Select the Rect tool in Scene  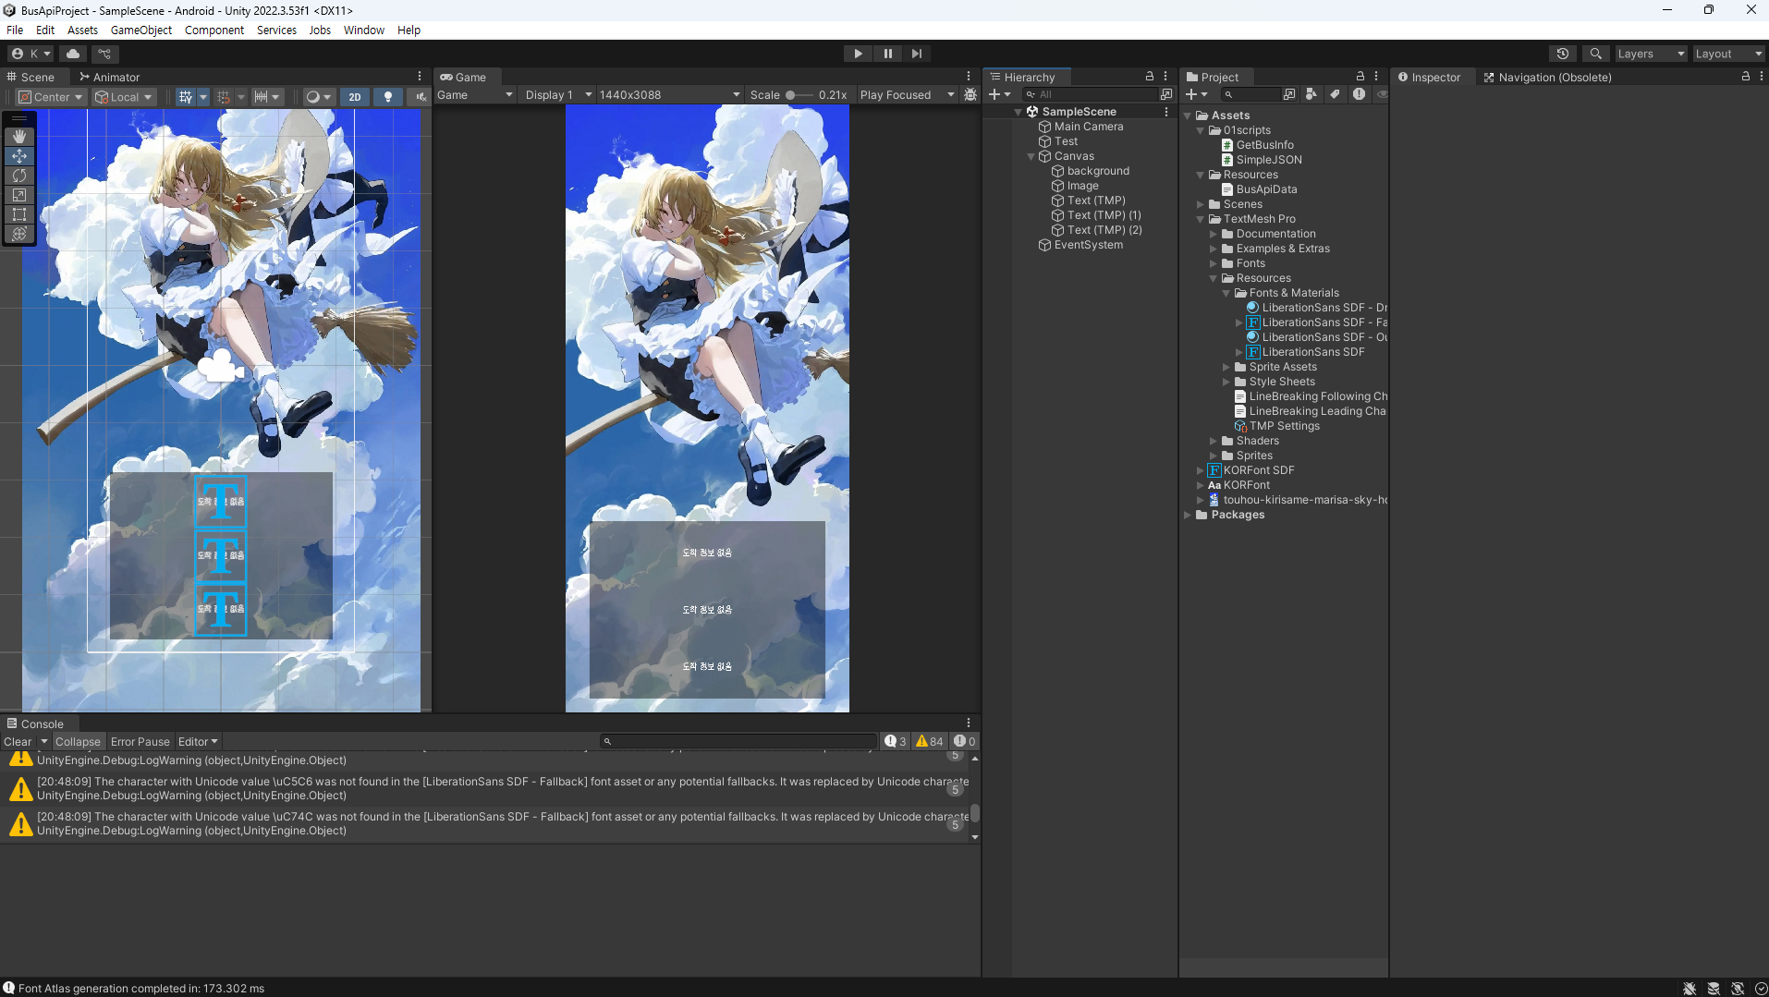[19, 213]
